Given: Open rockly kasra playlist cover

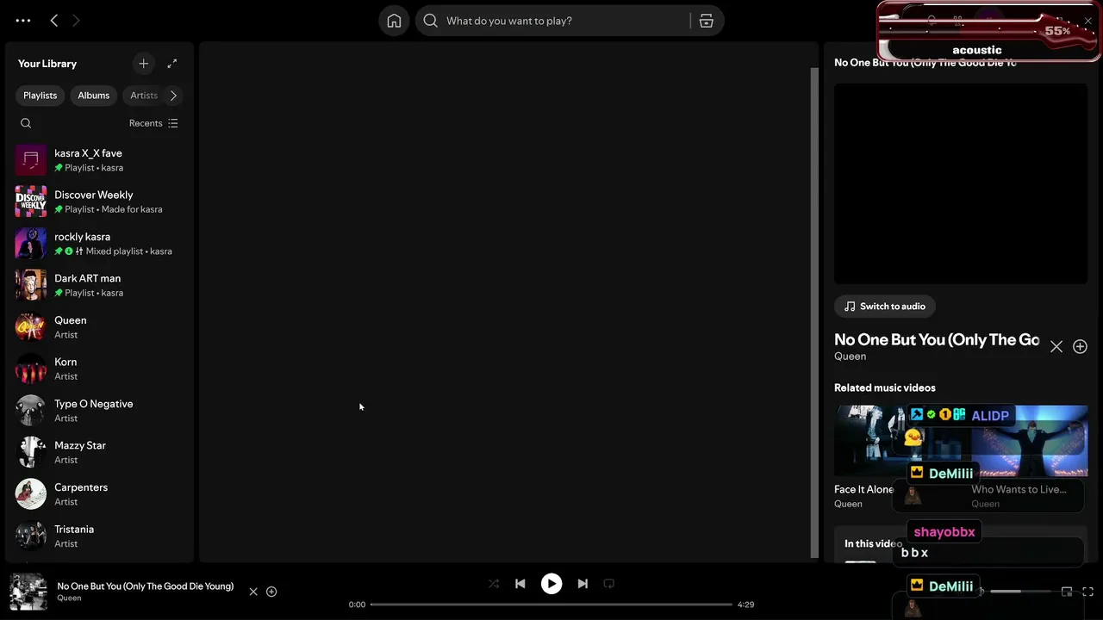Looking at the screenshot, I should pyautogui.click(x=31, y=244).
